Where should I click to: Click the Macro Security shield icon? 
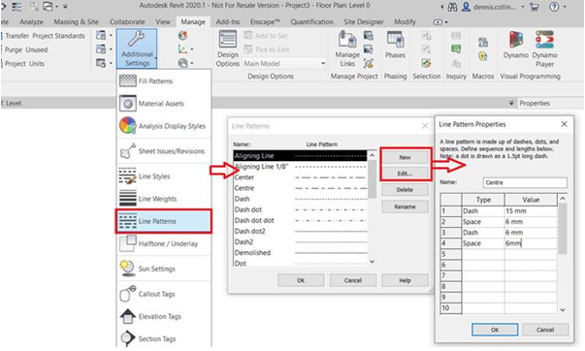[x=483, y=56]
